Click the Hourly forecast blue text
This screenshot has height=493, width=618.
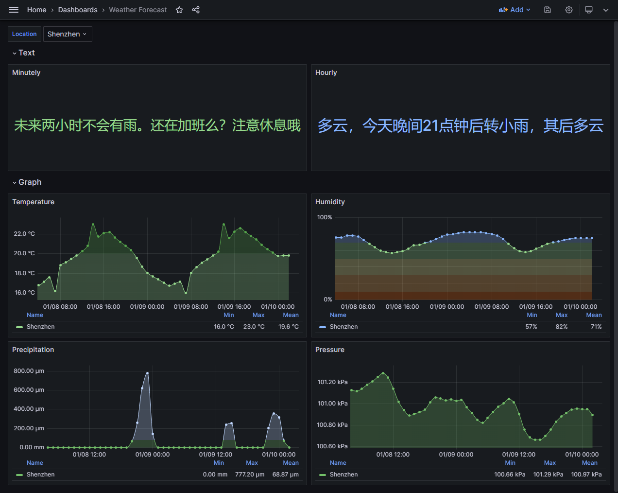461,125
